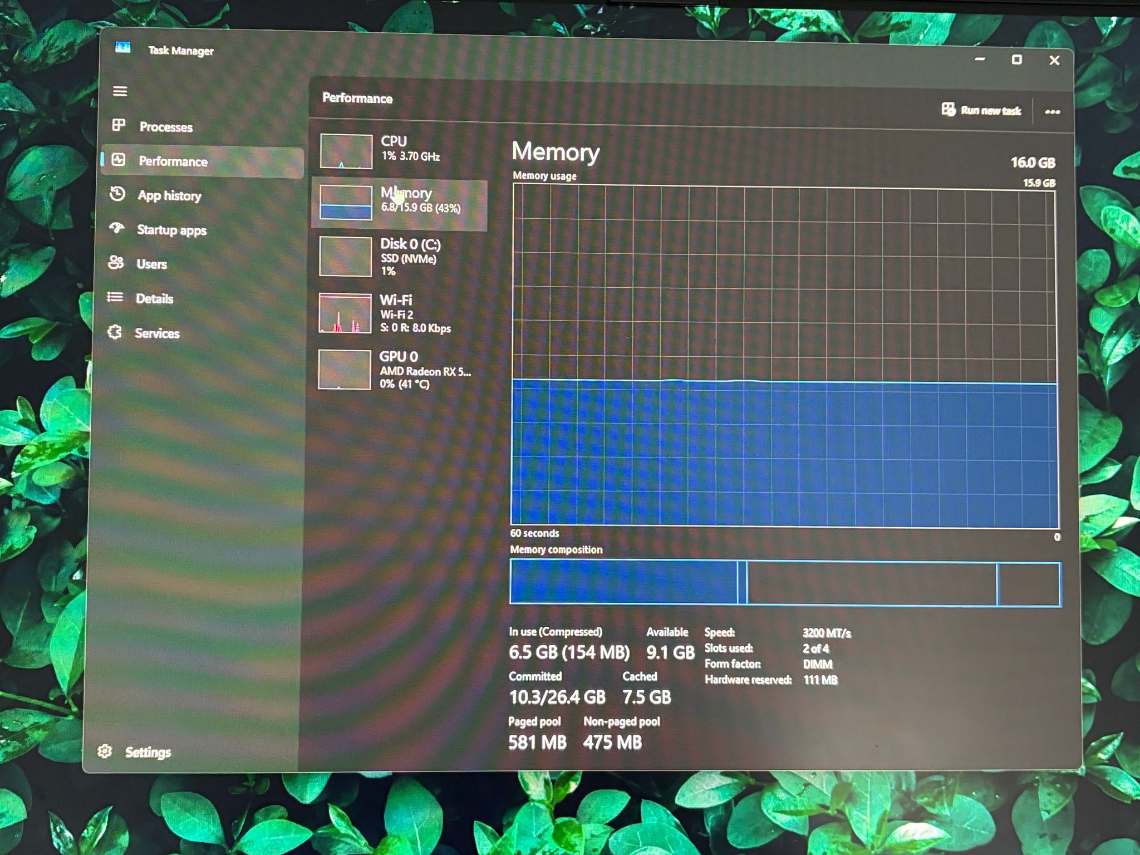This screenshot has width=1140, height=855.
Task: Open the Details page
Action: (154, 299)
